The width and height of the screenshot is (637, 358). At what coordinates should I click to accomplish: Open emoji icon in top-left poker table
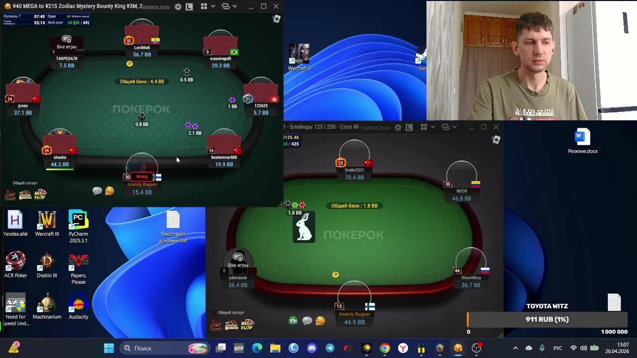click(x=109, y=191)
